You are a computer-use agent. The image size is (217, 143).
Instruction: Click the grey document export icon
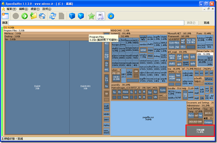(61, 16)
